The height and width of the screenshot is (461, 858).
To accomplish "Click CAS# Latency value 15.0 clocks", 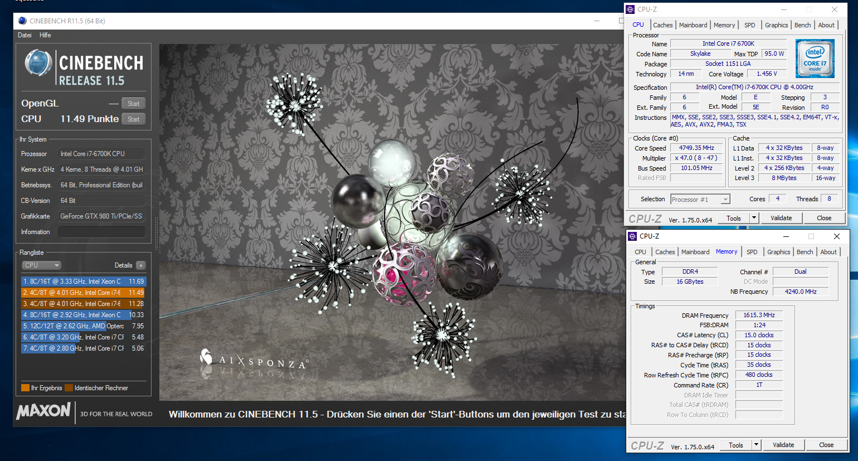I will pos(759,336).
